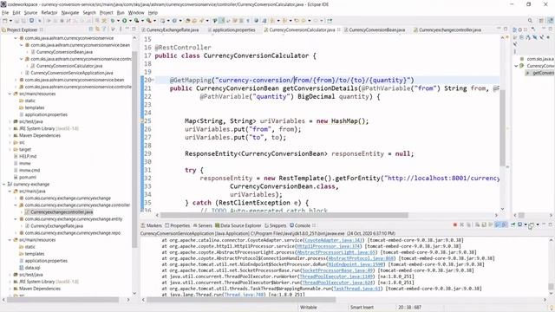Expand com.sks.currency.exchange.currencyexchange.repo package
The image size is (555, 312).
pyautogui.click(x=16, y=233)
